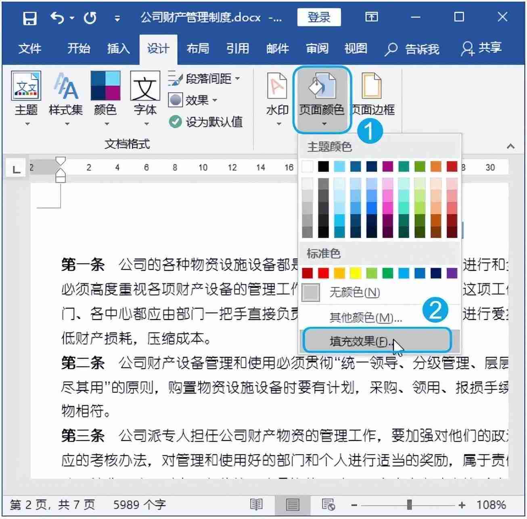527x519 pixels.
Task: Switch to the 插入 ribbon tab
Action: 117,48
